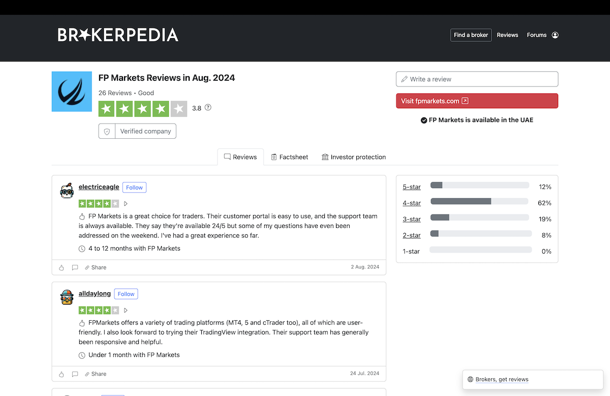Click the Write a review field
The width and height of the screenshot is (610, 396).
pos(477,79)
